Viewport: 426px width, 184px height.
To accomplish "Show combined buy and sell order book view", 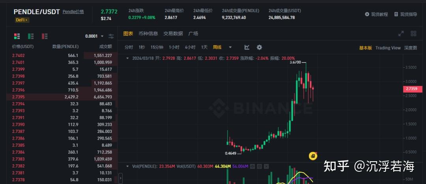I will point(17,36).
